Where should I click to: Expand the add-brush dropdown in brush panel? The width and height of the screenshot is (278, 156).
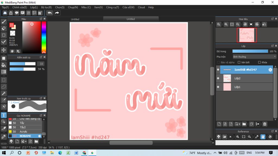click(26, 141)
